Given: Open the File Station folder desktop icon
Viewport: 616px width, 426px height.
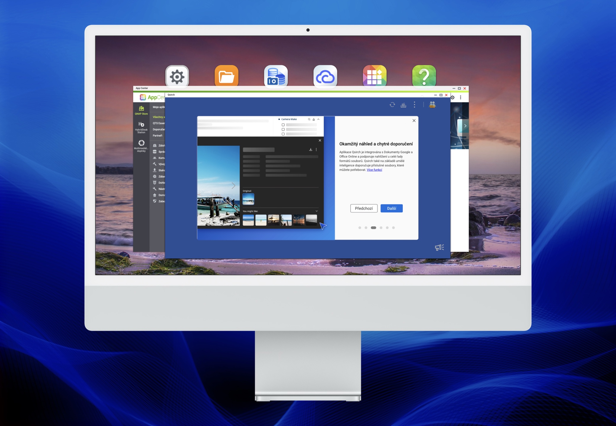Looking at the screenshot, I should pyautogui.click(x=227, y=77).
